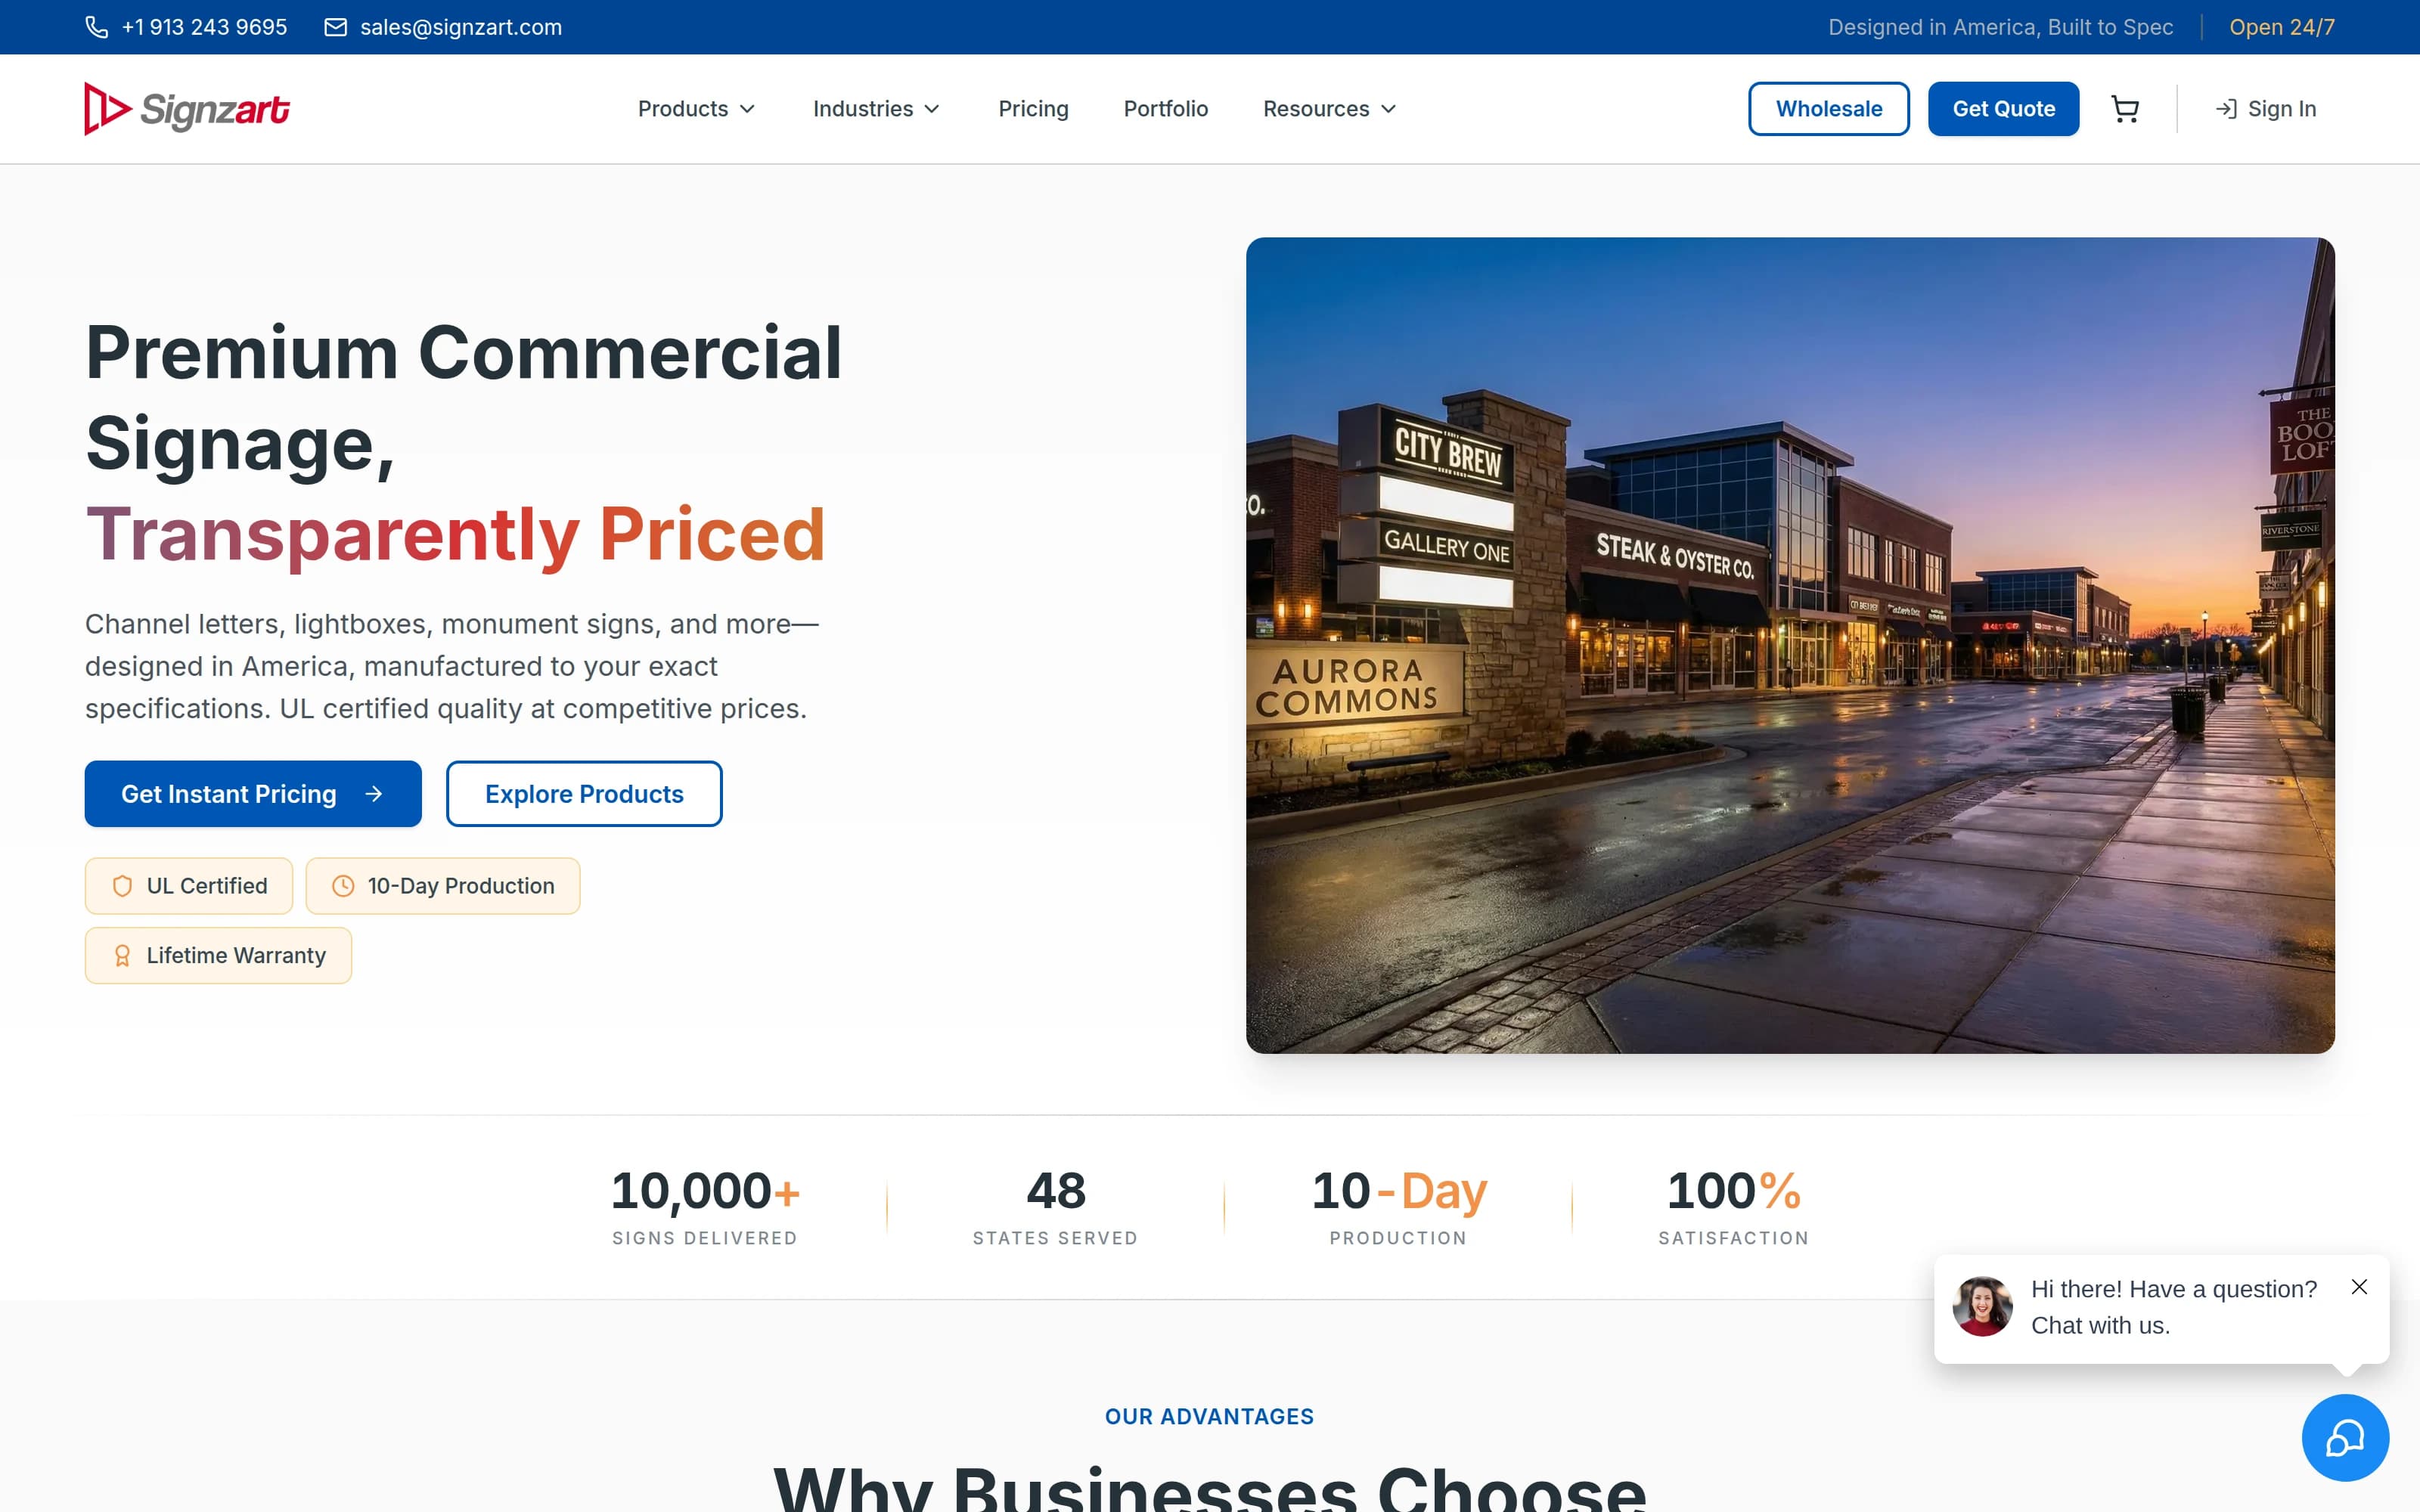Viewport: 2420px width, 1512px height.
Task: Click the Explore Products button
Action: [x=584, y=794]
